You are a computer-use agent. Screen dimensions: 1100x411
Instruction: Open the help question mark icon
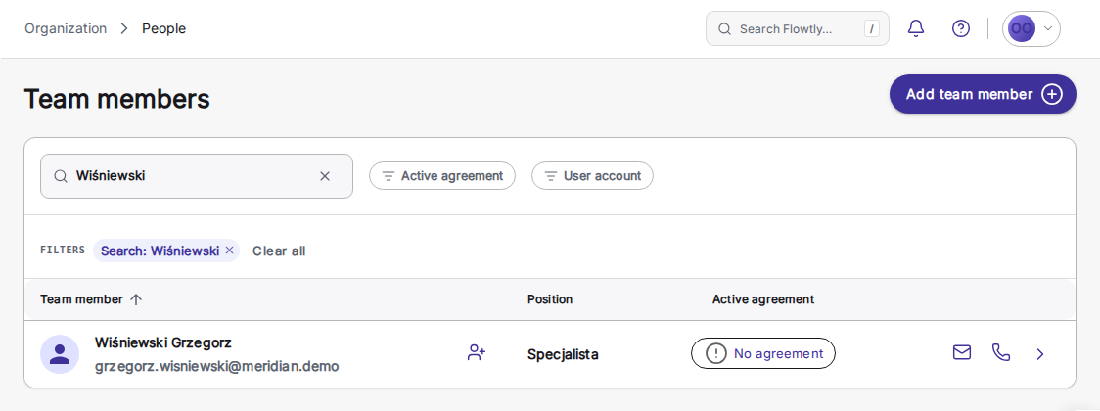tap(960, 28)
